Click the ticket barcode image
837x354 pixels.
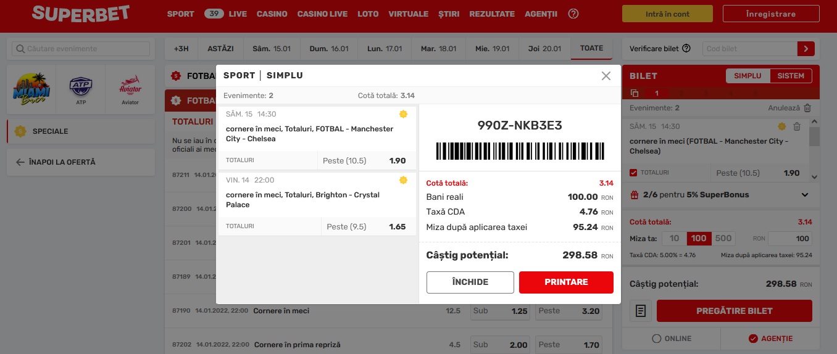[x=520, y=151]
